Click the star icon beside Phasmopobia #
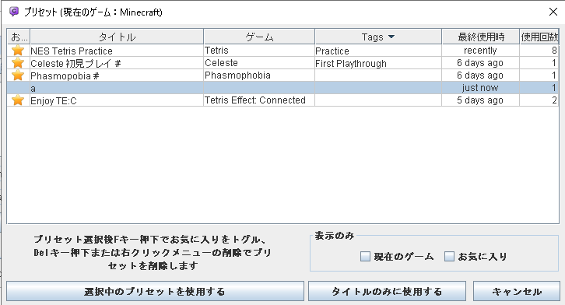Screen dimensions: 565x305 18,75
